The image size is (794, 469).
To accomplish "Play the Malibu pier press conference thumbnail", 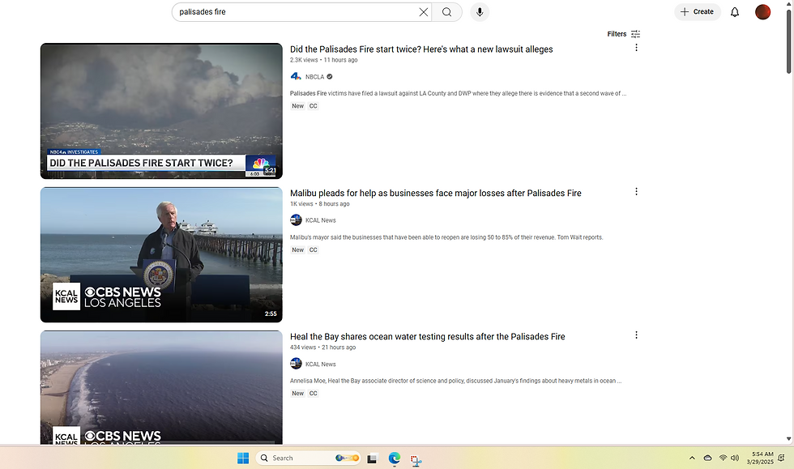I will 161,255.
